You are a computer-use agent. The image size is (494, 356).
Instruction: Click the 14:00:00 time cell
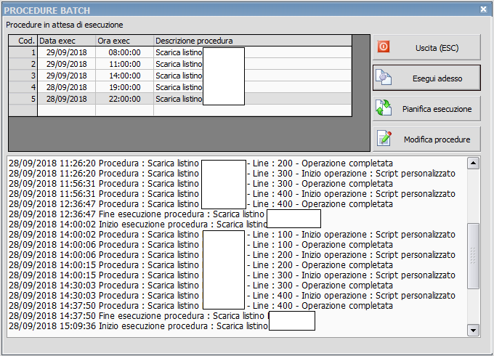[x=125, y=76]
